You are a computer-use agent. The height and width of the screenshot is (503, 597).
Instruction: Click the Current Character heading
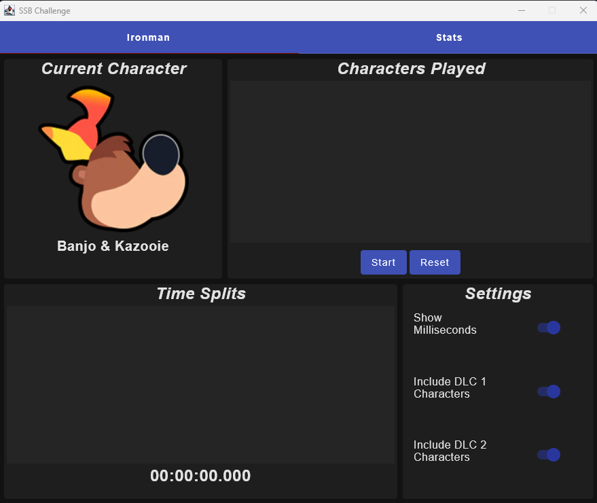(114, 69)
